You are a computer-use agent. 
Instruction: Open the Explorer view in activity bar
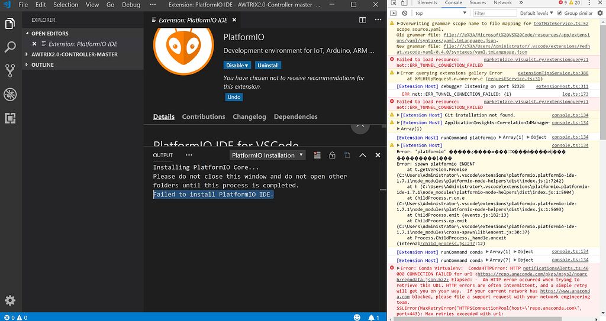(x=10, y=24)
